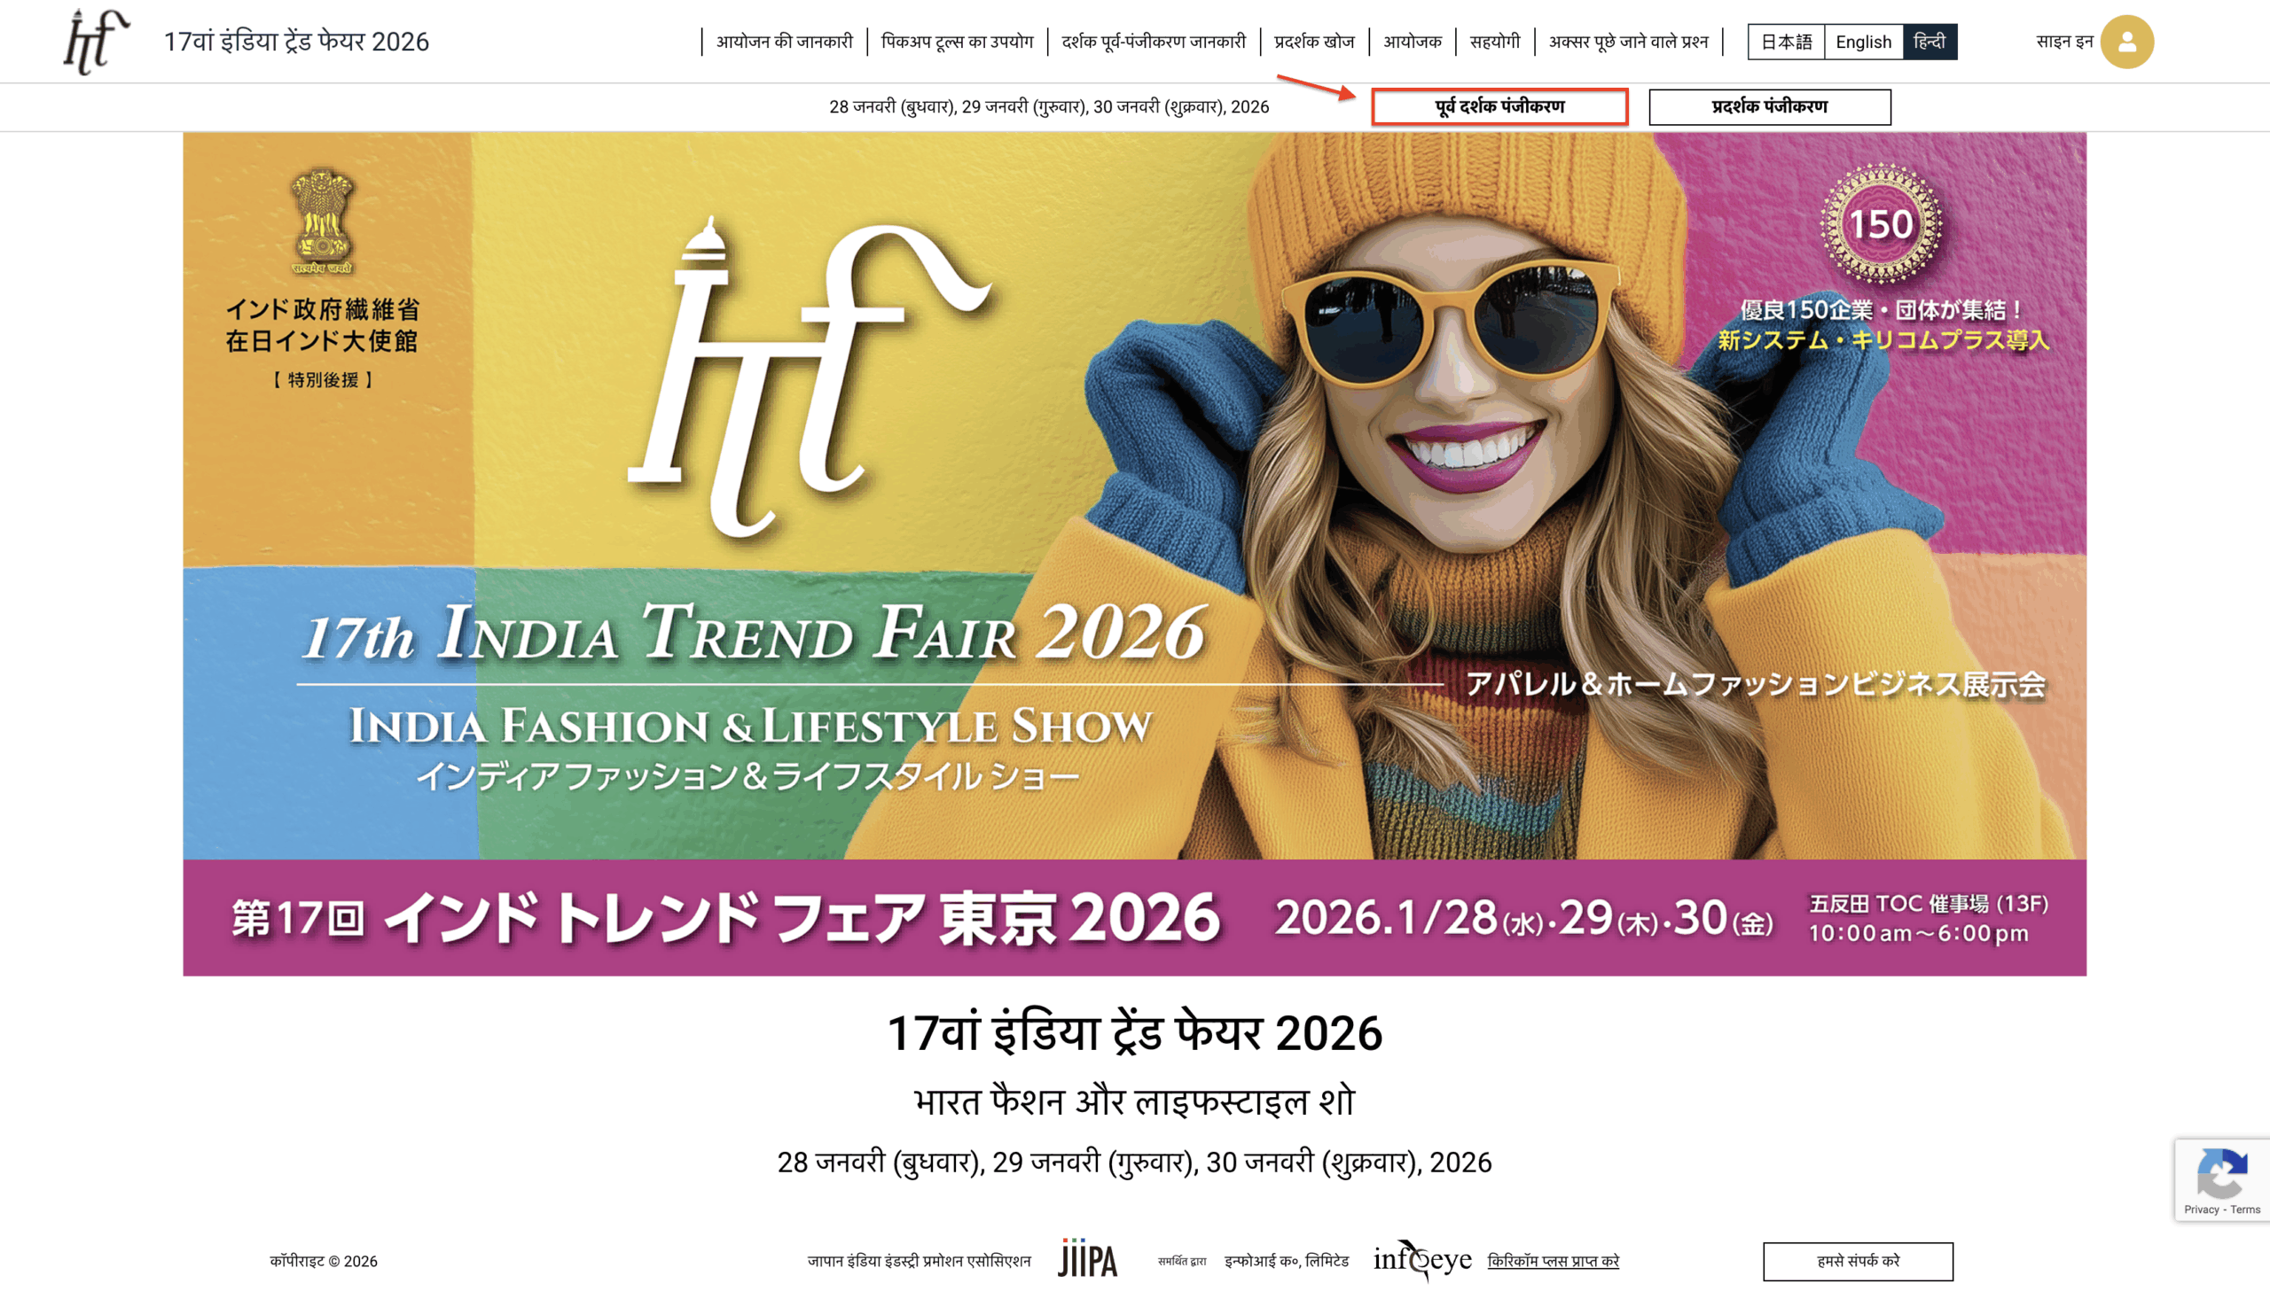Open अक्सर पूछे जाने वाले प्रश्न menu
2270x1299 pixels.
pyautogui.click(x=1628, y=42)
